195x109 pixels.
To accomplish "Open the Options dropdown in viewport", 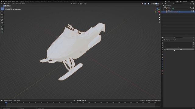I will [158, 6].
